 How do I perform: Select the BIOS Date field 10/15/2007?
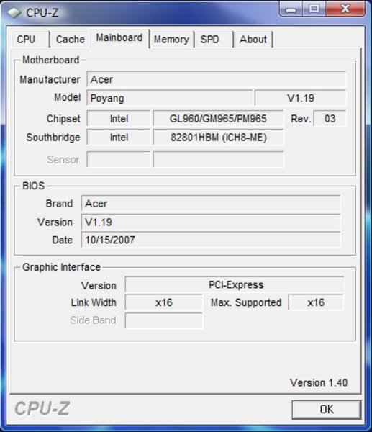click(x=211, y=240)
